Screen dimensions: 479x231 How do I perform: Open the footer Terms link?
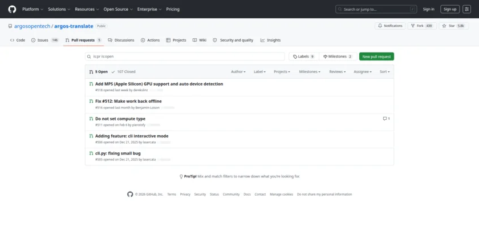pos(172,194)
